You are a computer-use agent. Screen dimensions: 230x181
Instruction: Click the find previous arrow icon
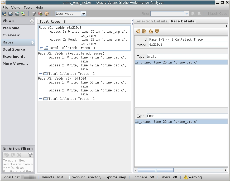193,14
